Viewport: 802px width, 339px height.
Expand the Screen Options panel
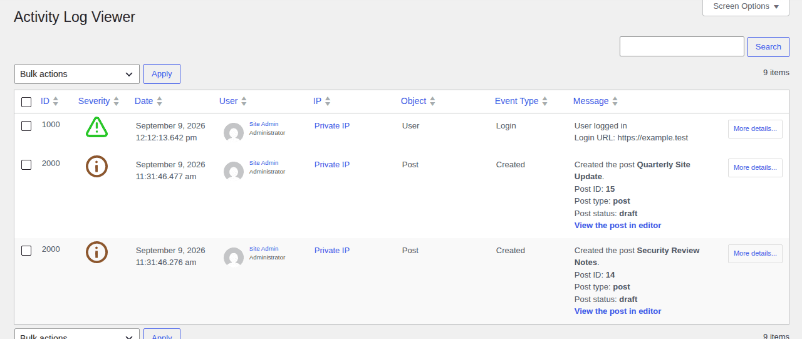(x=746, y=6)
